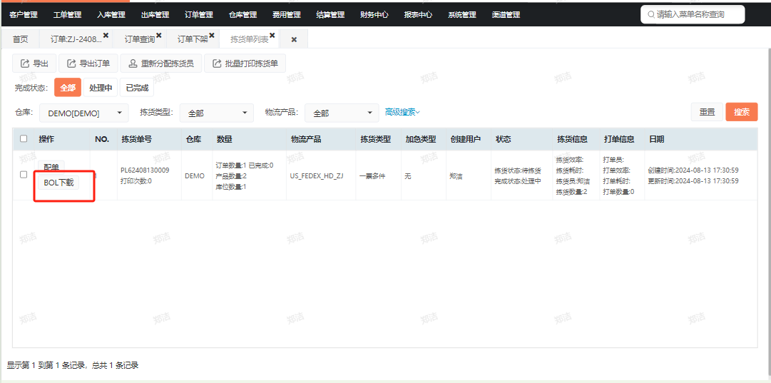This screenshot has height=383, width=771.
Task: Click the BOL下载 button
Action: pyautogui.click(x=58, y=183)
